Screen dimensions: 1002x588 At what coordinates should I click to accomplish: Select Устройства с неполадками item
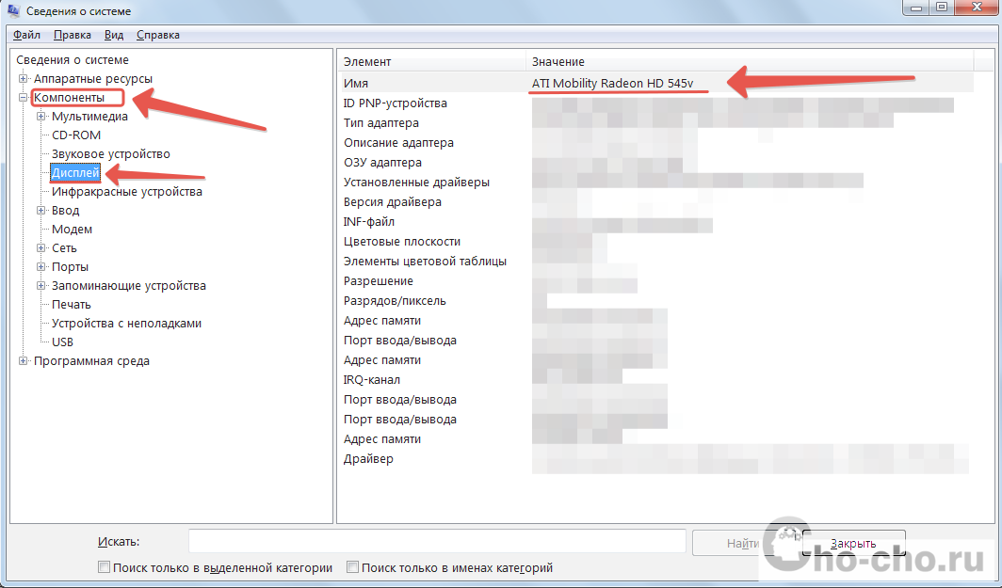126,324
